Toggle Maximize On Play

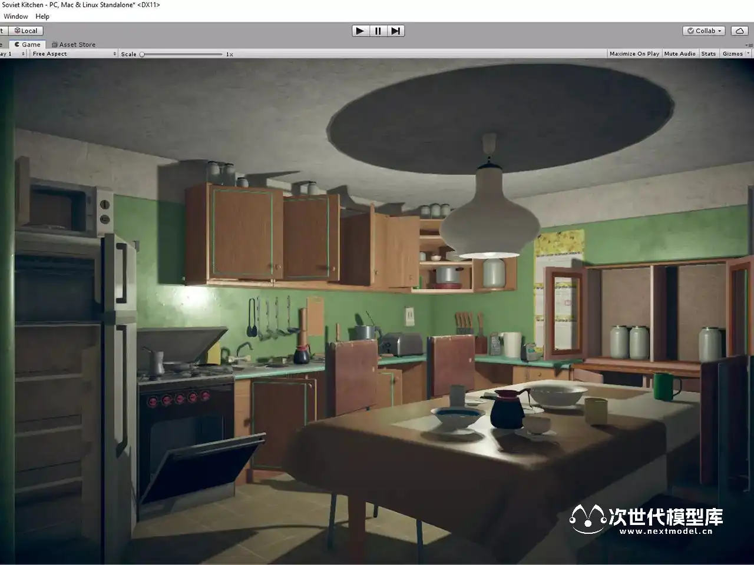(634, 54)
